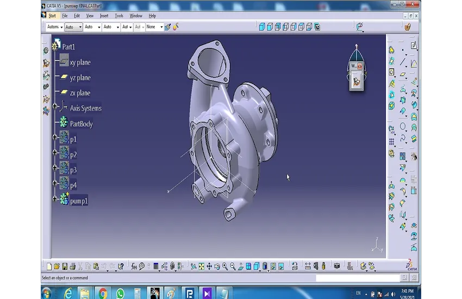Select xy plane in specification tree
Viewport: 462px width, 299px height.
tap(80, 63)
